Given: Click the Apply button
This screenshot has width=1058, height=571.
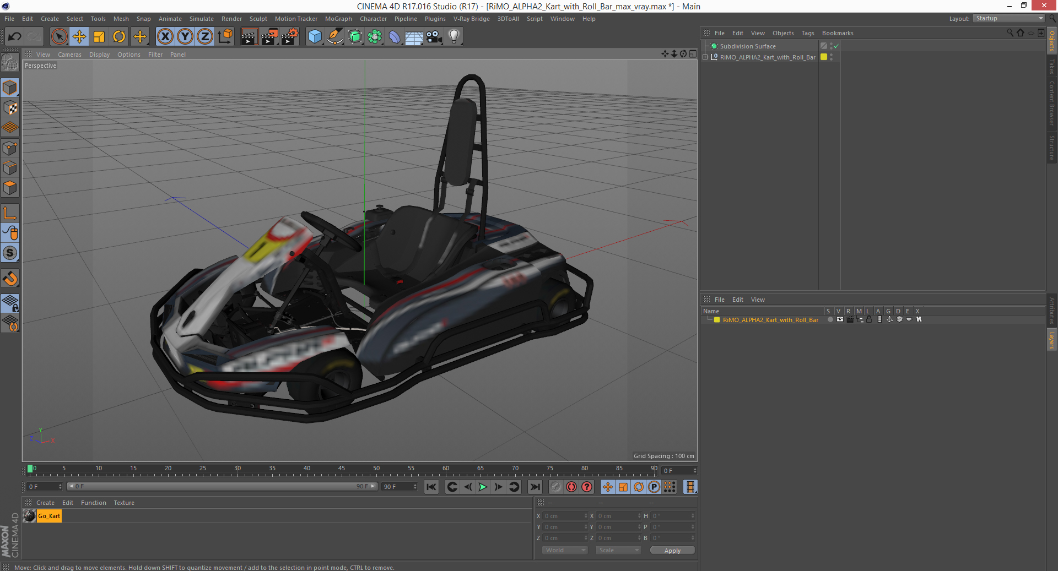Looking at the screenshot, I should click(672, 551).
